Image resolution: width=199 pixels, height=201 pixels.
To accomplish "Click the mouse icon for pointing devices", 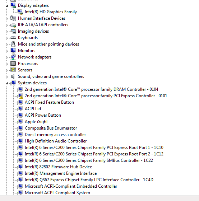I will pyautogui.click(x=13, y=44).
